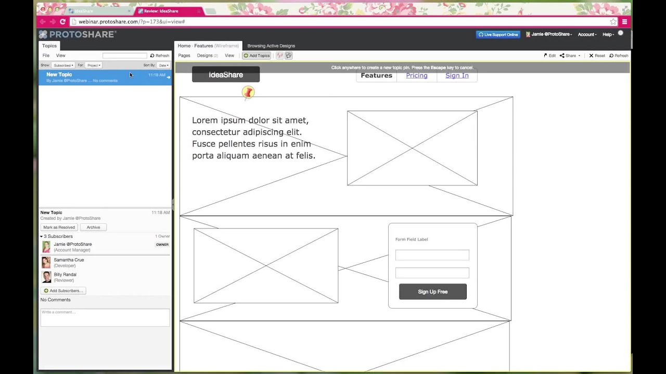Click the first form field under Form Field Label
666x374 pixels.
pos(432,255)
